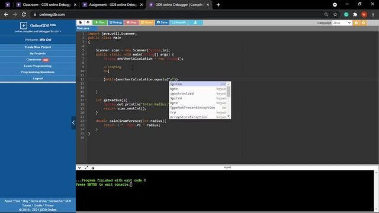Collapse the sidebar with left chevron
379x213 pixels.
coord(73,122)
